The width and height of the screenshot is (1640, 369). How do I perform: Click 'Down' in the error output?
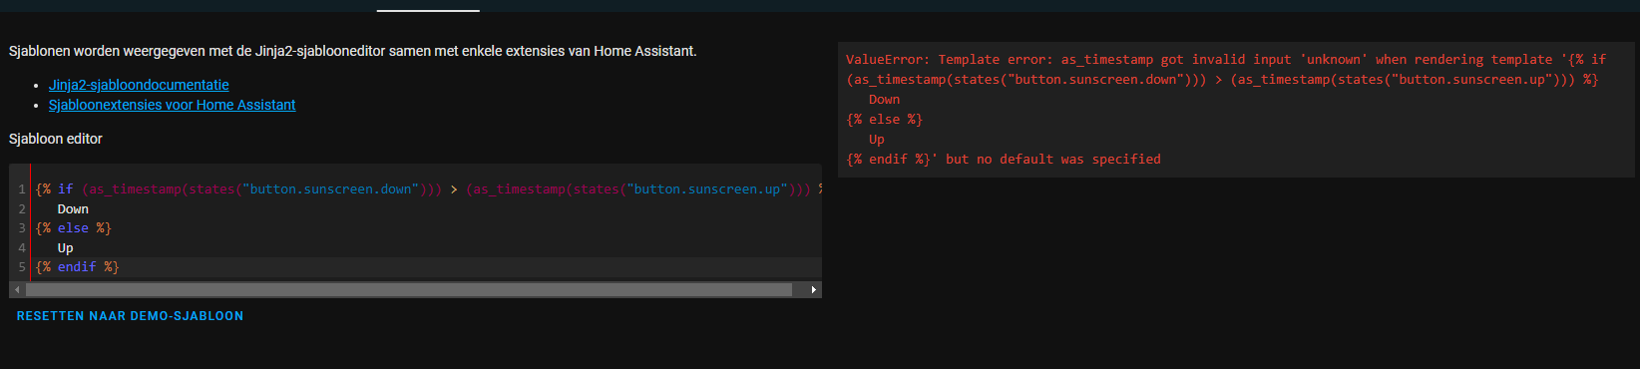(x=884, y=100)
